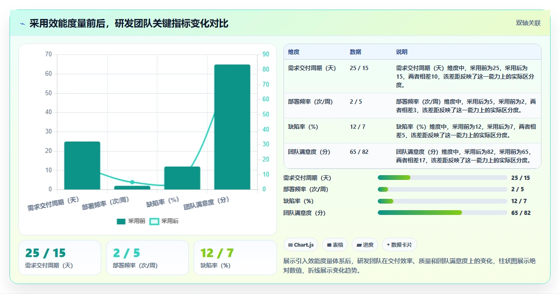560x294 pixels.
Task: Click the description mentioning 两者相差10
Action: (465, 76)
